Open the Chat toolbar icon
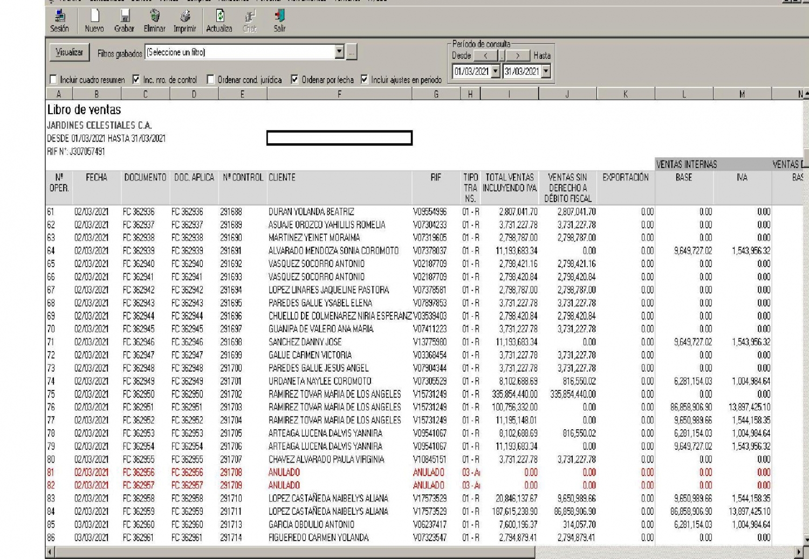809x559 pixels. click(x=250, y=21)
